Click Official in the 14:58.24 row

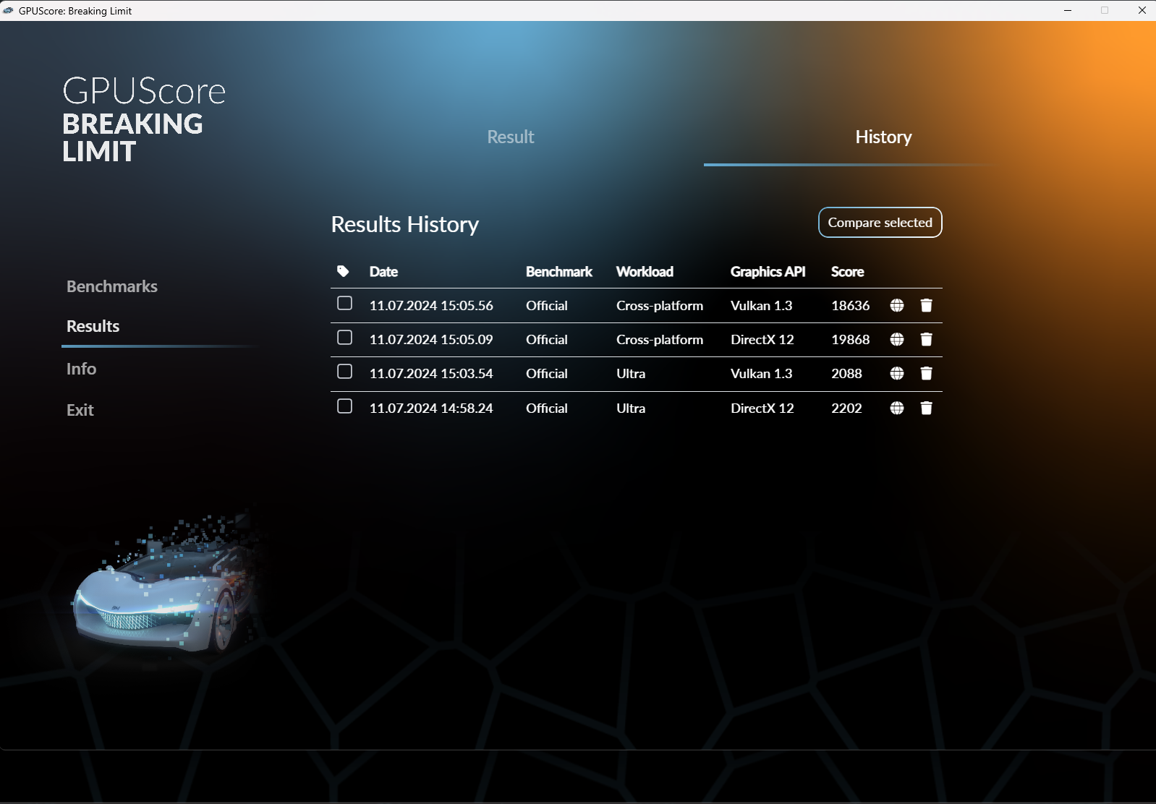pyautogui.click(x=547, y=408)
